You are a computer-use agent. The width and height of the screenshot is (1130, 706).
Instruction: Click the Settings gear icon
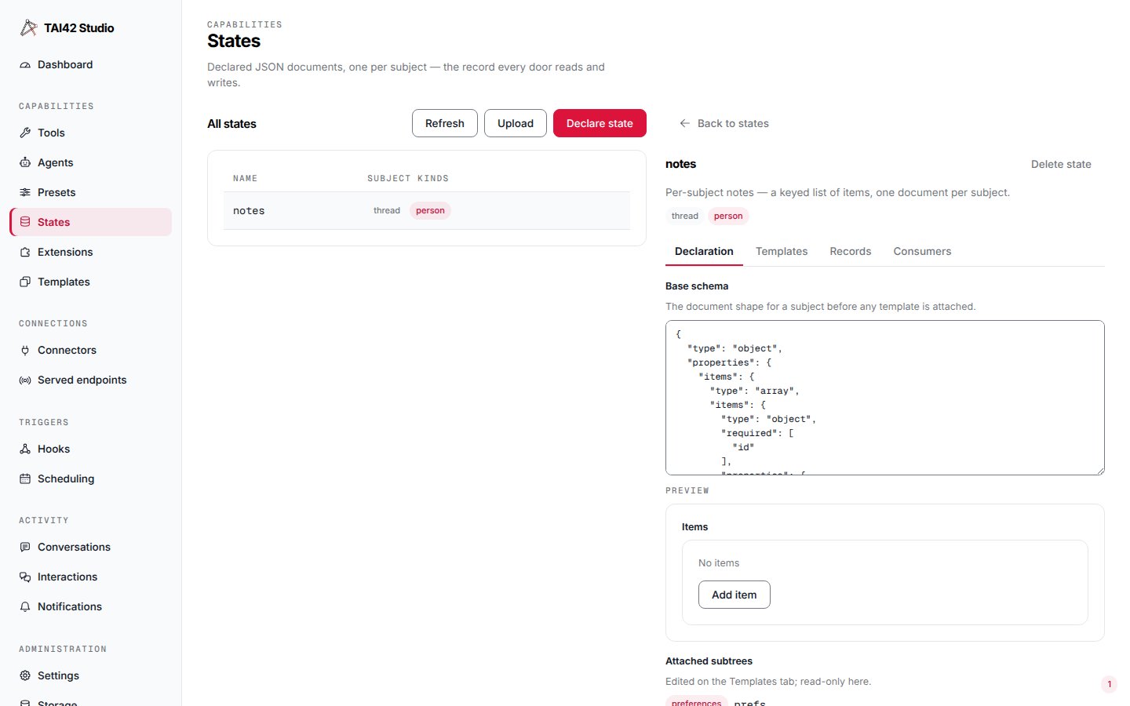(x=25, y=676)
